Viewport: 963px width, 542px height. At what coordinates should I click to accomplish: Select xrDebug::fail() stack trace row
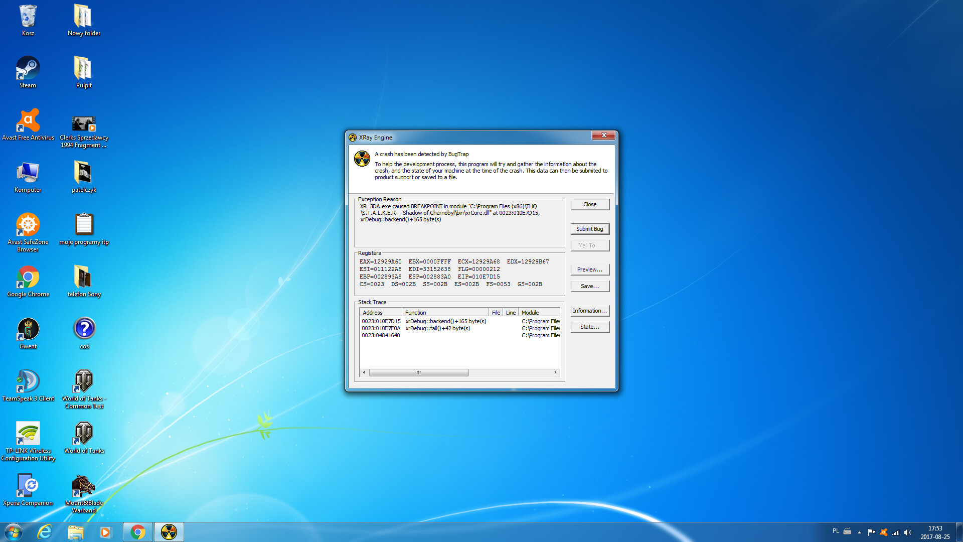(x=437, y=328)
